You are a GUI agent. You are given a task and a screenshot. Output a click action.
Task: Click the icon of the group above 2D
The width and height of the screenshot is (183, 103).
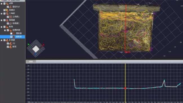pos(7,40)
